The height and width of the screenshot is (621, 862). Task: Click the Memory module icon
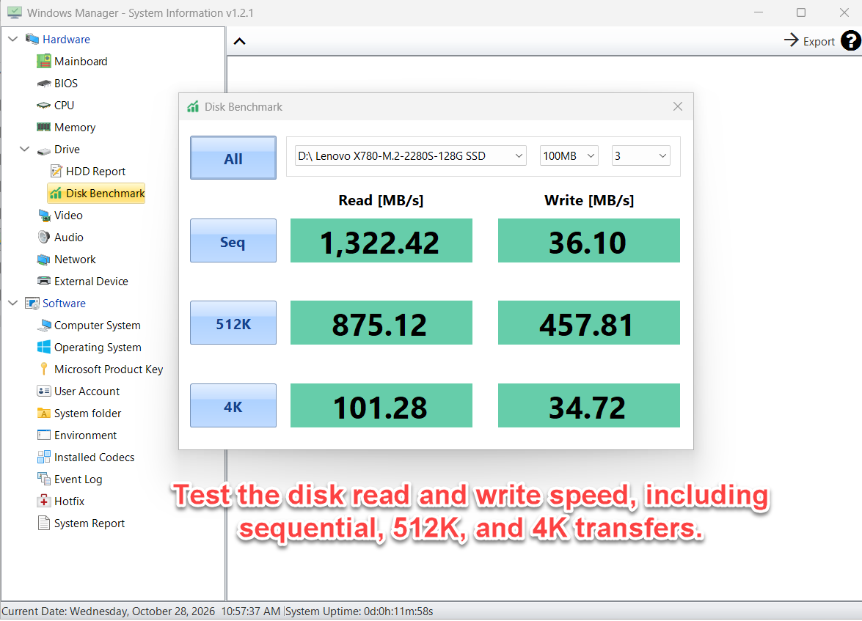click(43, 127)
